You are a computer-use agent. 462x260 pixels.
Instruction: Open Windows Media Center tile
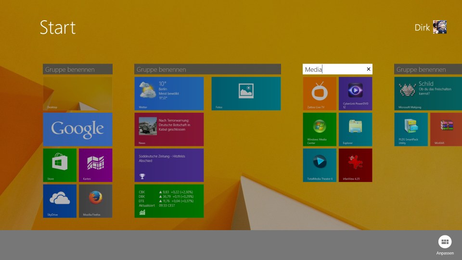[x=319, y=129]
